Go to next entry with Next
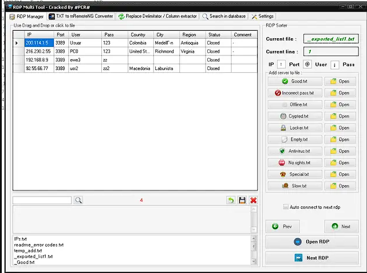This screenshot has width=367, height=273. coord(342,227)
